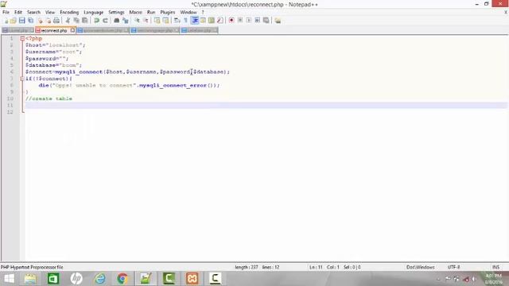This screenshot has width=509, height=286.
Task: Open XAMPP from the taskbar
Action: 192,279
